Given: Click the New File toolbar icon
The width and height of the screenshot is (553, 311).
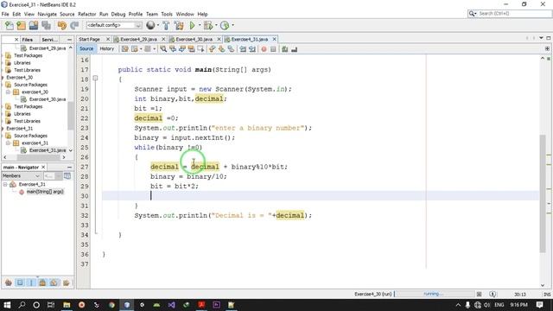Looking at the screenshot, I should pos(10,25).
